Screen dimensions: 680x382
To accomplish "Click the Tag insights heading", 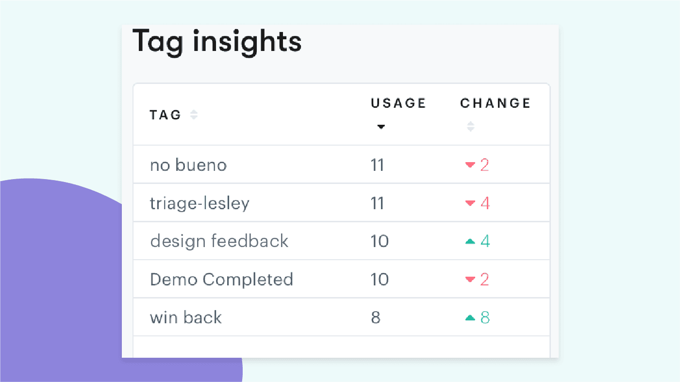I will 218,42.
